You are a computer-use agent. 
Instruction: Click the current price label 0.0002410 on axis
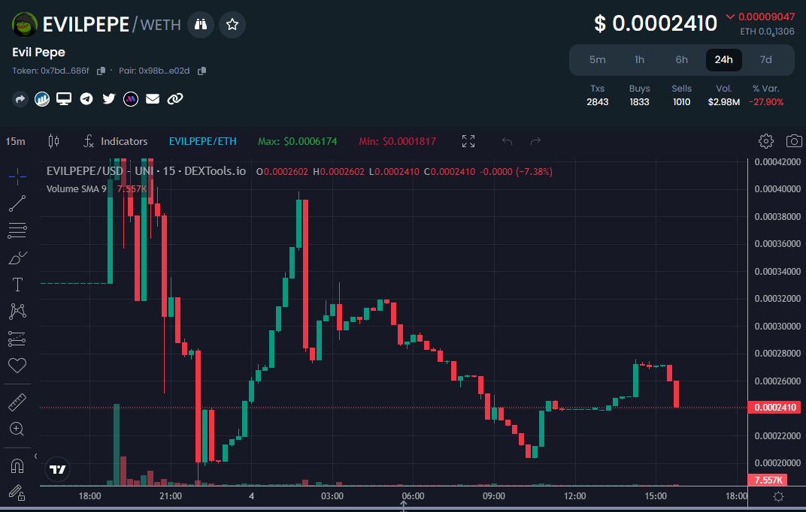774,408
